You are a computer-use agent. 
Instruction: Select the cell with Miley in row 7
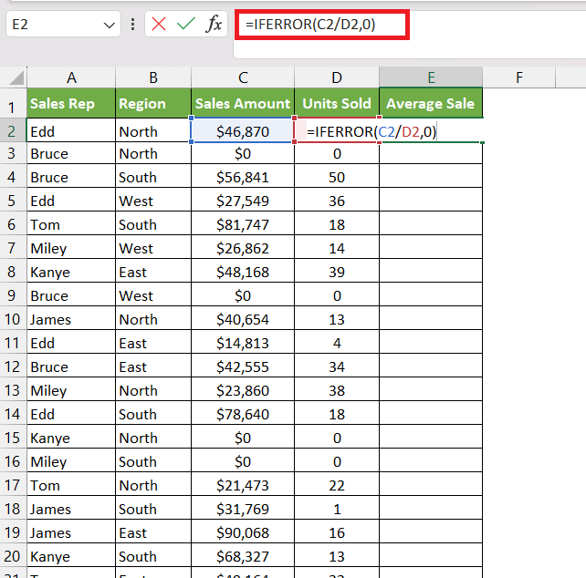pos(71,248)
